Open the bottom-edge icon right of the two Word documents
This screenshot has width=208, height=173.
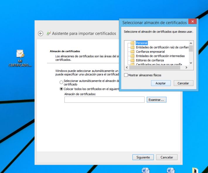[x=195, y=170]
